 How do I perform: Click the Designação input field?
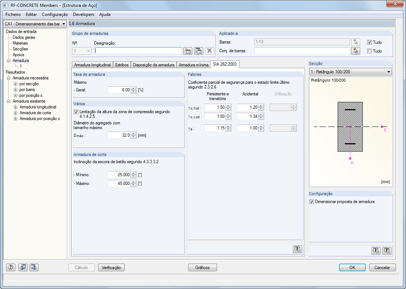[x=138, y=51]
